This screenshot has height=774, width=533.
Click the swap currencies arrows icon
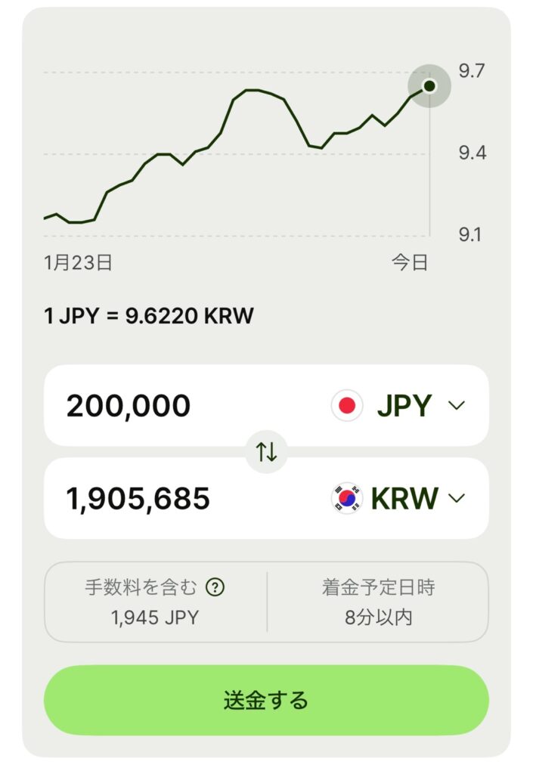(266, 452)
